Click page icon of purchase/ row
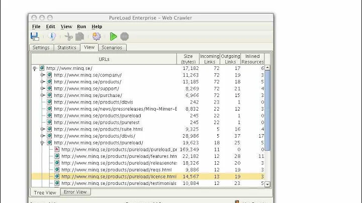Viewport: 362px width, 203px height. (x=49, y=95)
